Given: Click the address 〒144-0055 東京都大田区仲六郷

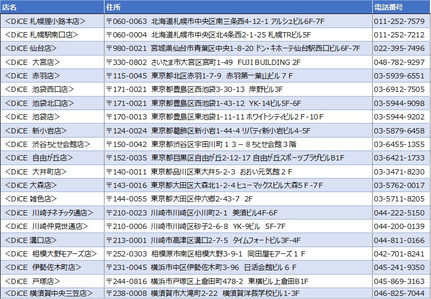Looking at the screenshot, I should [x=238, y=199].
